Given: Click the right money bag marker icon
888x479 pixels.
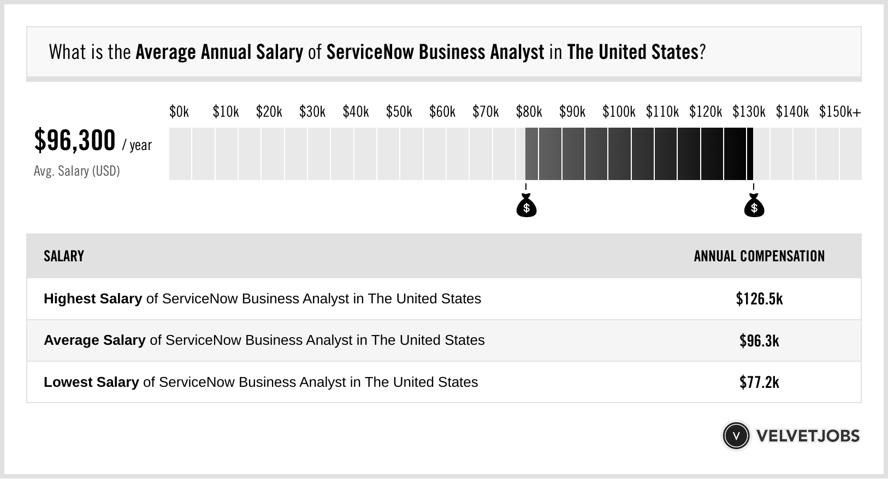Looking at the screenshot, I should click(x=754, y=206).
